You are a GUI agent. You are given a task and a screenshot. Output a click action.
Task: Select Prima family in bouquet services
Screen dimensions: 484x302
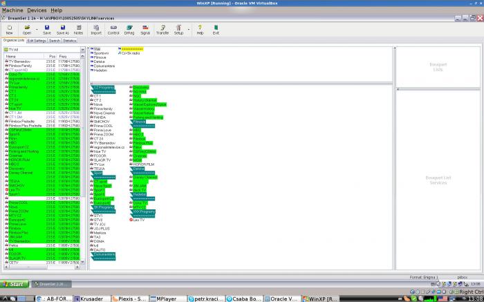tap(103, 109)
